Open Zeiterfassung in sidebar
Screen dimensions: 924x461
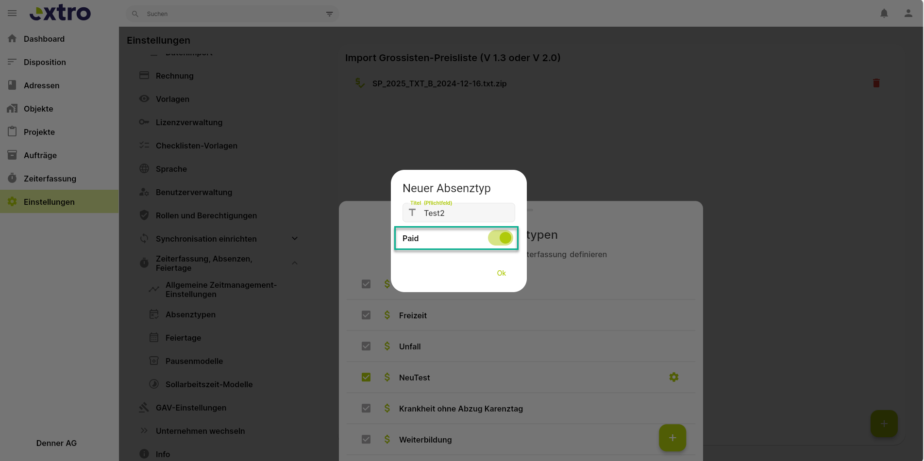click(59, 179)
